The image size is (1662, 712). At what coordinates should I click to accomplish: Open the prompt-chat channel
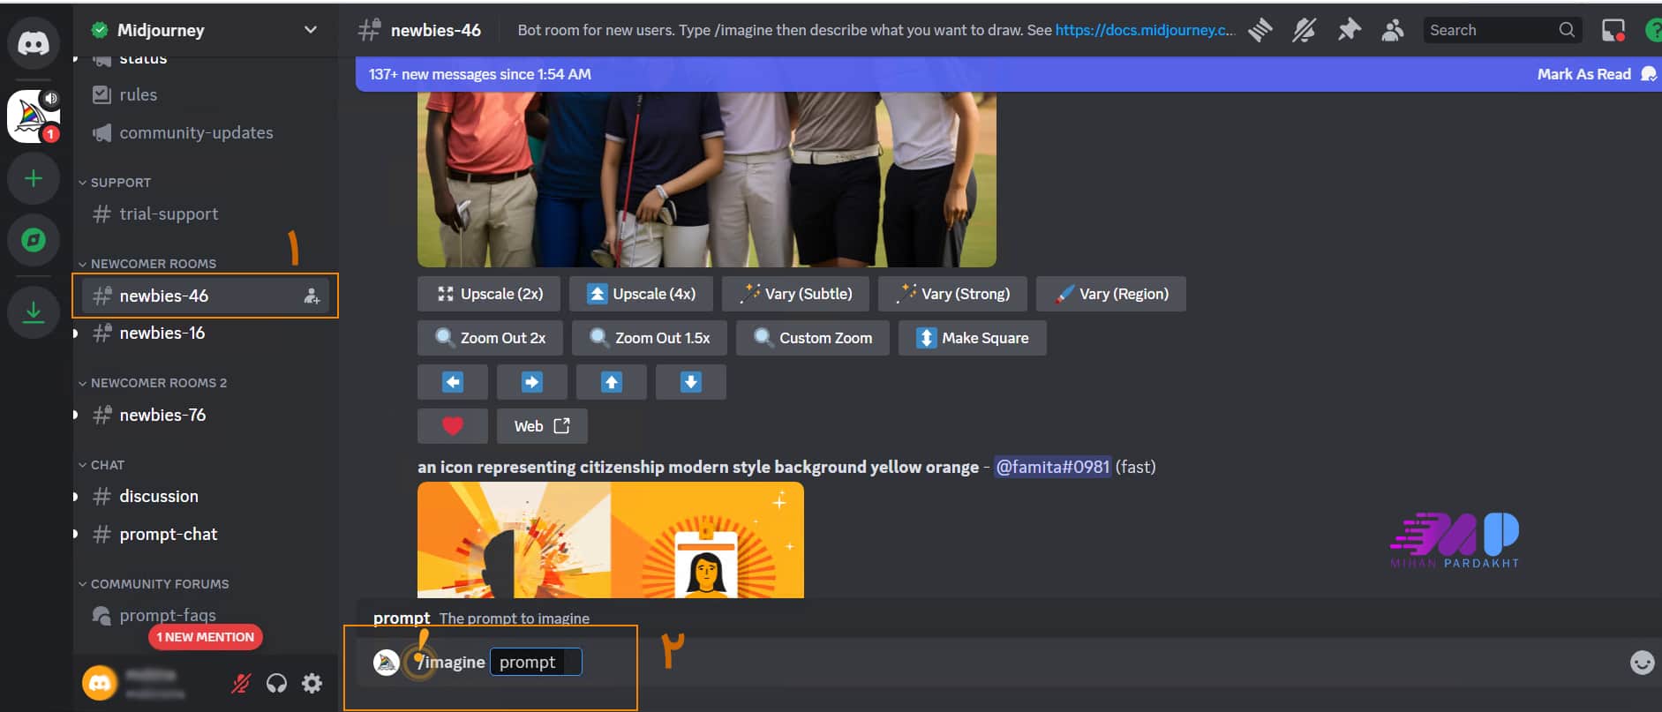tap(168, 535)
